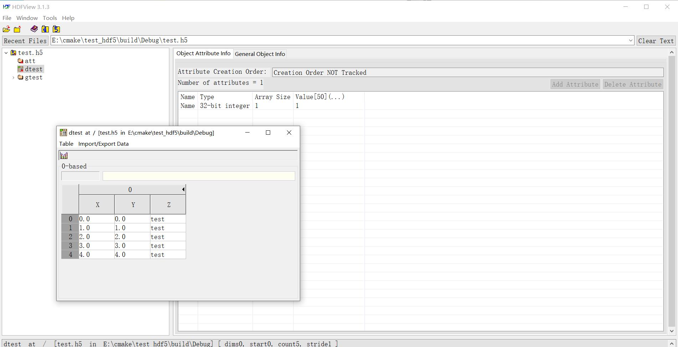The height and width of the screenshot is (347, 678).
Task: Expand the gtest group node
Action: [13, 77]
